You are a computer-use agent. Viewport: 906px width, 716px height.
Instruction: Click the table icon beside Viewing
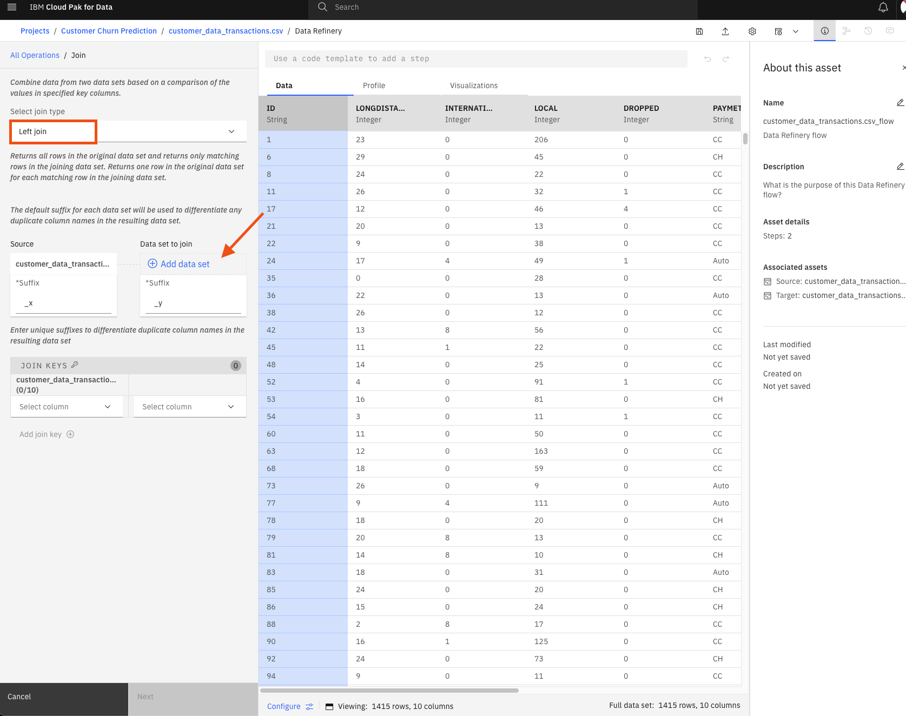pyautogui.click(x=329, y=706)
